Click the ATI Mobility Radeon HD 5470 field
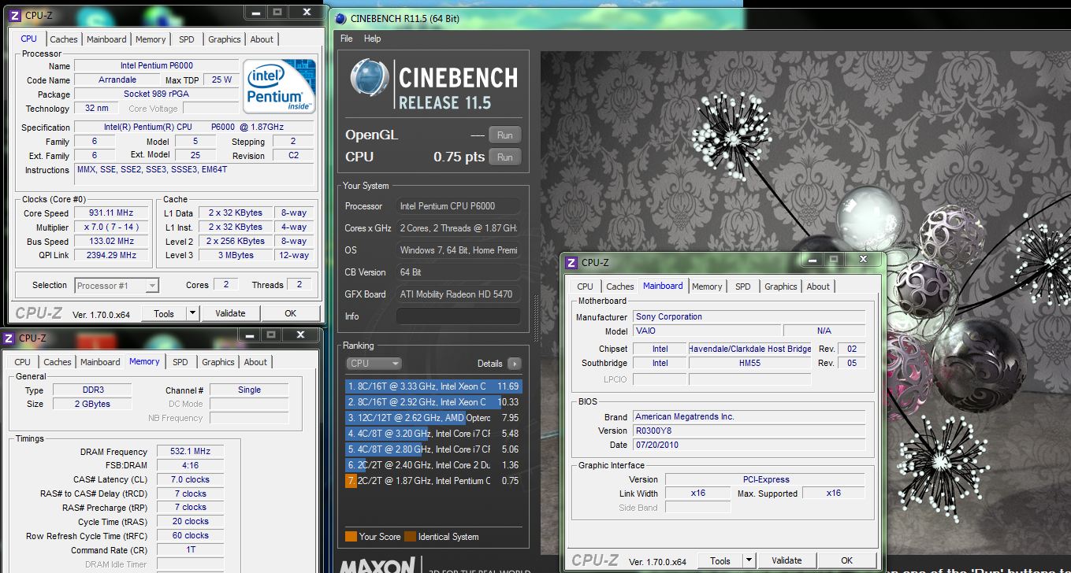 [458, 294]
